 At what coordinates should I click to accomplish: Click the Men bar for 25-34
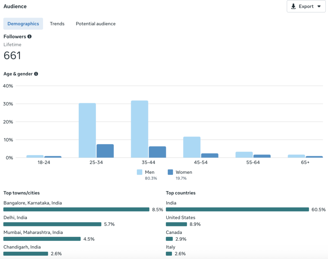[87, 130]
